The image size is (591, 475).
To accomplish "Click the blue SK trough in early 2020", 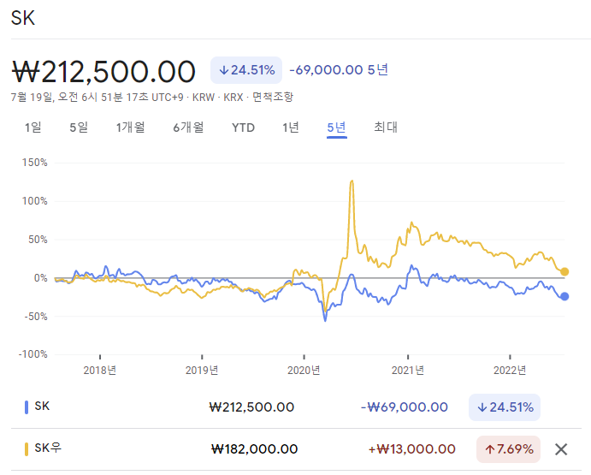I will pyautogui.click(x=325, y=320).
